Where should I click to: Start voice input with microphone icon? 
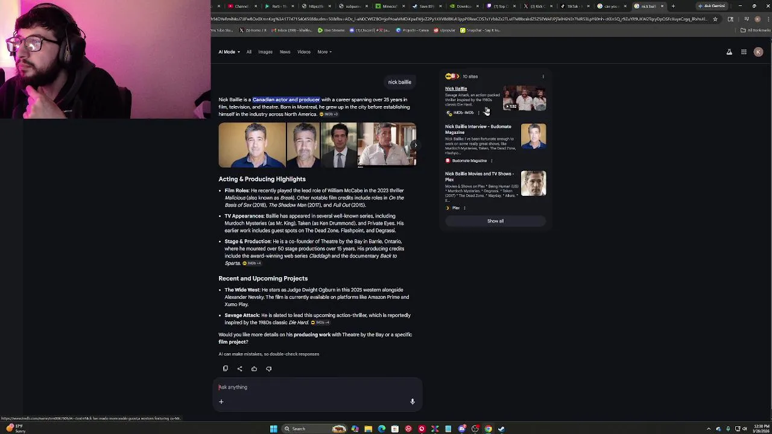(x=413, y=401)
